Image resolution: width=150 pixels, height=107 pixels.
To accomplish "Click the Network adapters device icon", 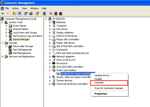I will [x=54, y=56].
